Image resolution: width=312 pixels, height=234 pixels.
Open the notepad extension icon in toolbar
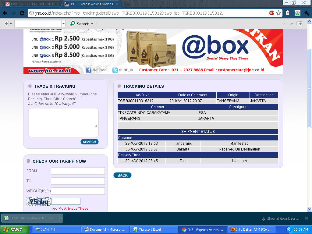click(288, 13)
